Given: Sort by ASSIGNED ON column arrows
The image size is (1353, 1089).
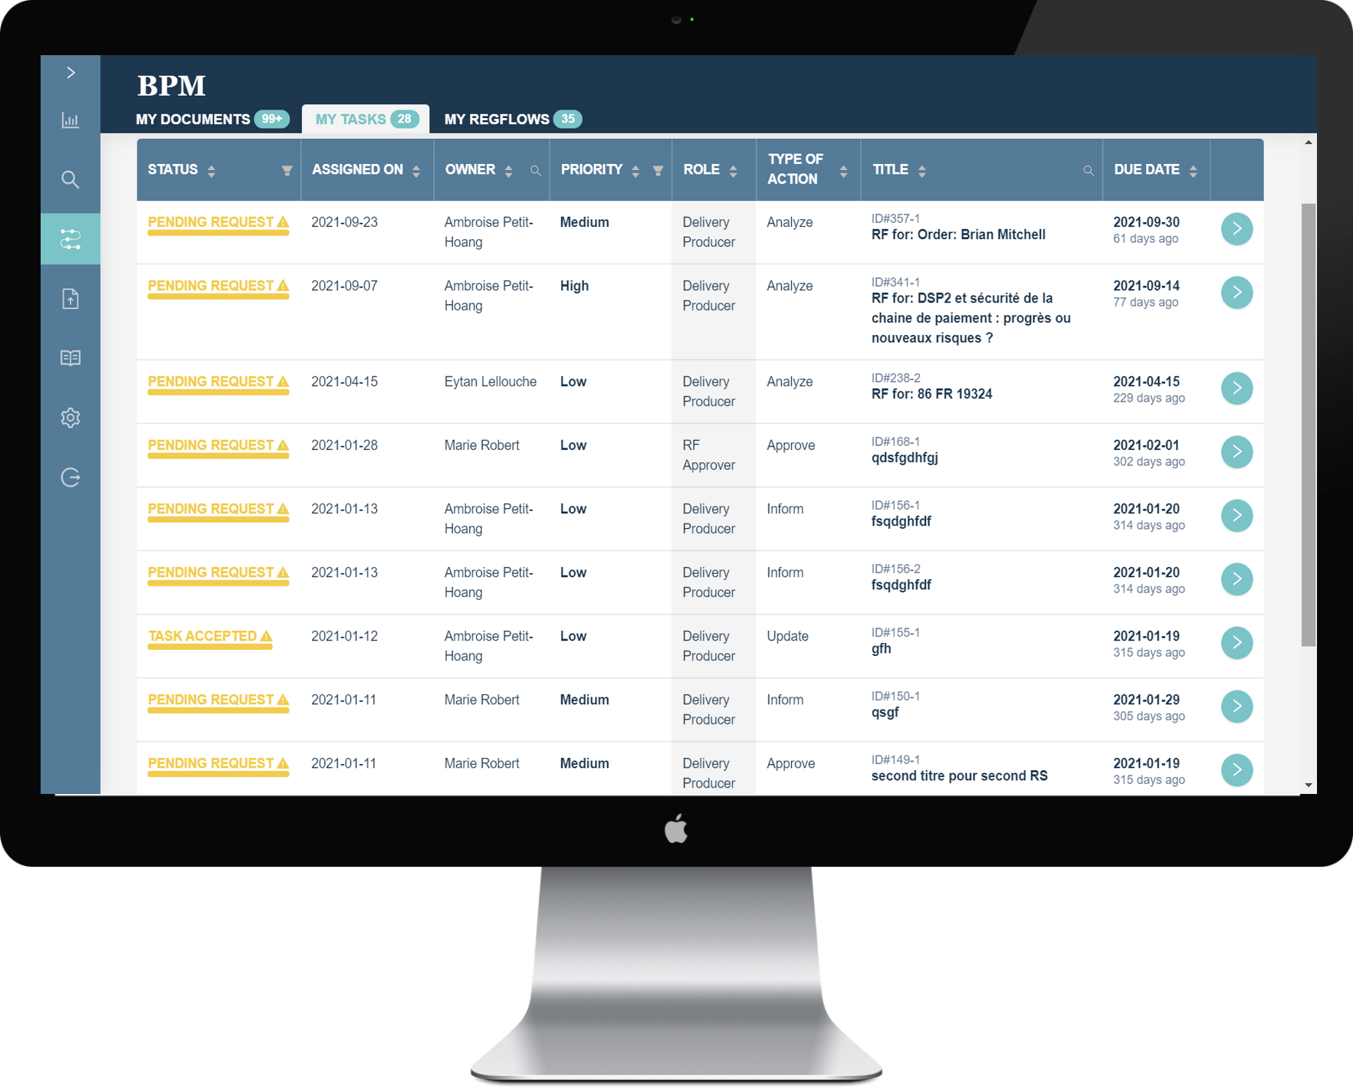Looking at the screenshot, I should (x=416, y=171).
